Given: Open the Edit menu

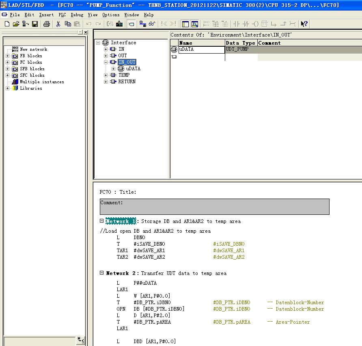Looking at the screenshot, I should 29,15.
